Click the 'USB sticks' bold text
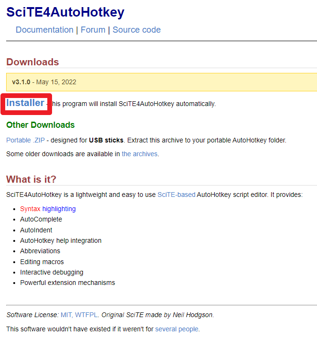 [x=106, y=140]
